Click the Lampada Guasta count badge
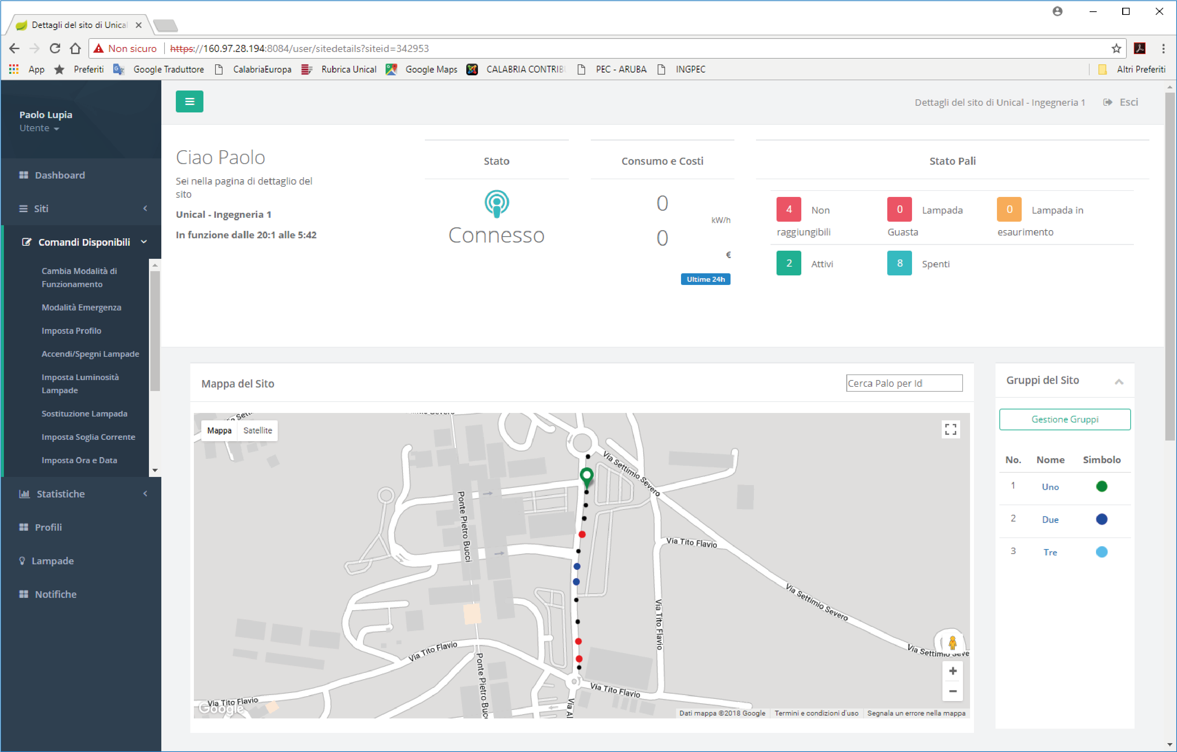This screenshot has height=752, width=1177. 899,210
